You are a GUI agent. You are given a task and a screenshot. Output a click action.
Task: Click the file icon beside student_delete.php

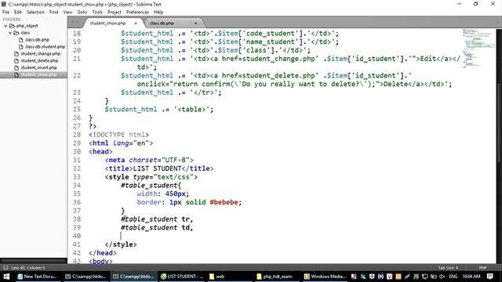click(x=16, y=61)
